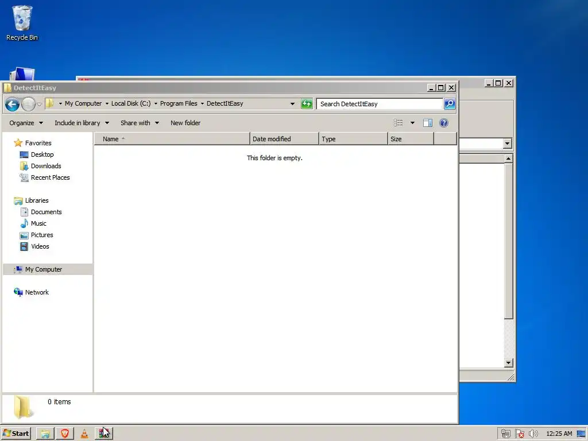Screen dimensions: 588x441
Task: Open Music library
Action: click(38, 223)
